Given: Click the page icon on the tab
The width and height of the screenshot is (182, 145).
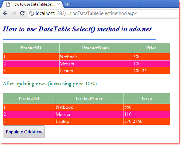Looking at the screenshot, I should coord(8,4).
